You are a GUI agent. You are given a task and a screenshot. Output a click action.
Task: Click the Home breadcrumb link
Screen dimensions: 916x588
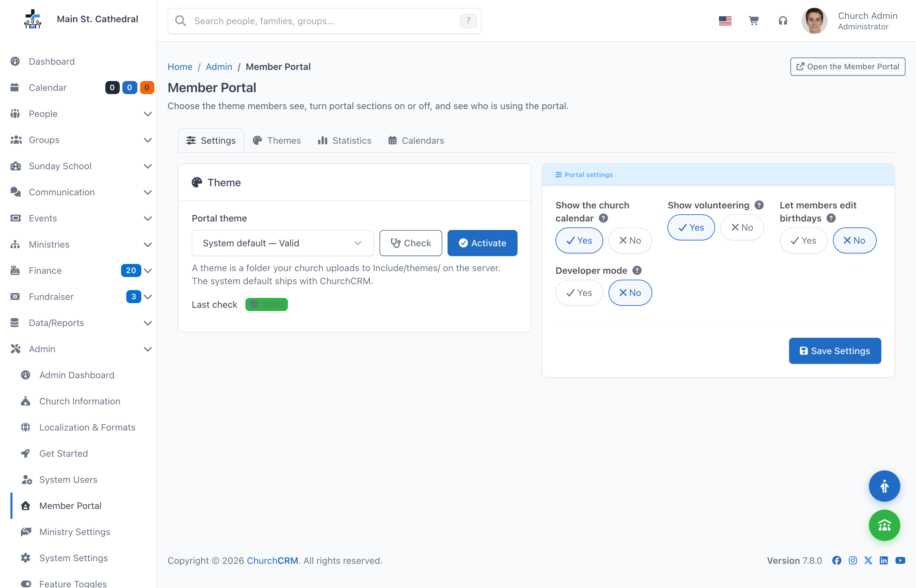click(180, 66)
